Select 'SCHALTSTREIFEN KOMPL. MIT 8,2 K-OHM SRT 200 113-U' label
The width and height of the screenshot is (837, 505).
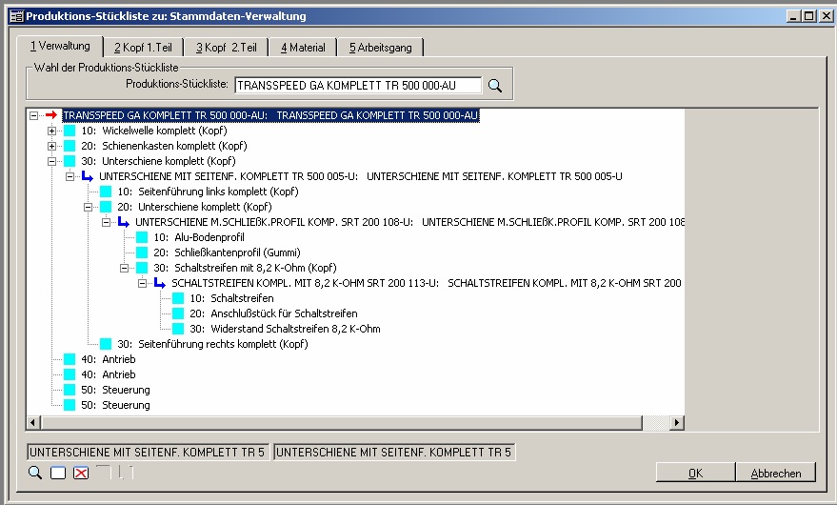click(427, 283)
